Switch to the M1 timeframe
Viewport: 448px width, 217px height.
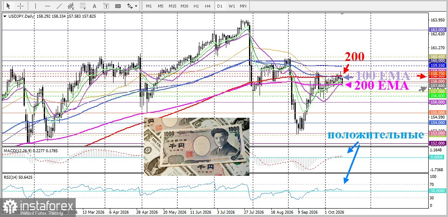tap(149, 6)
